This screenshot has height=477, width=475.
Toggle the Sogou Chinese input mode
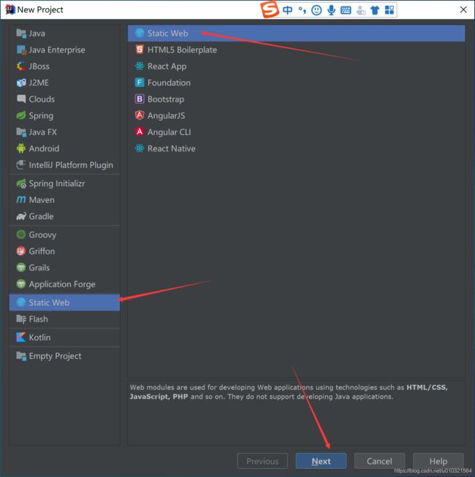coord(287,10)
